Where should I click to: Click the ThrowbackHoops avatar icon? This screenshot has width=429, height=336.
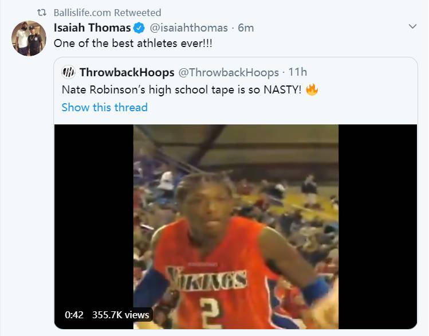[68, 72]
